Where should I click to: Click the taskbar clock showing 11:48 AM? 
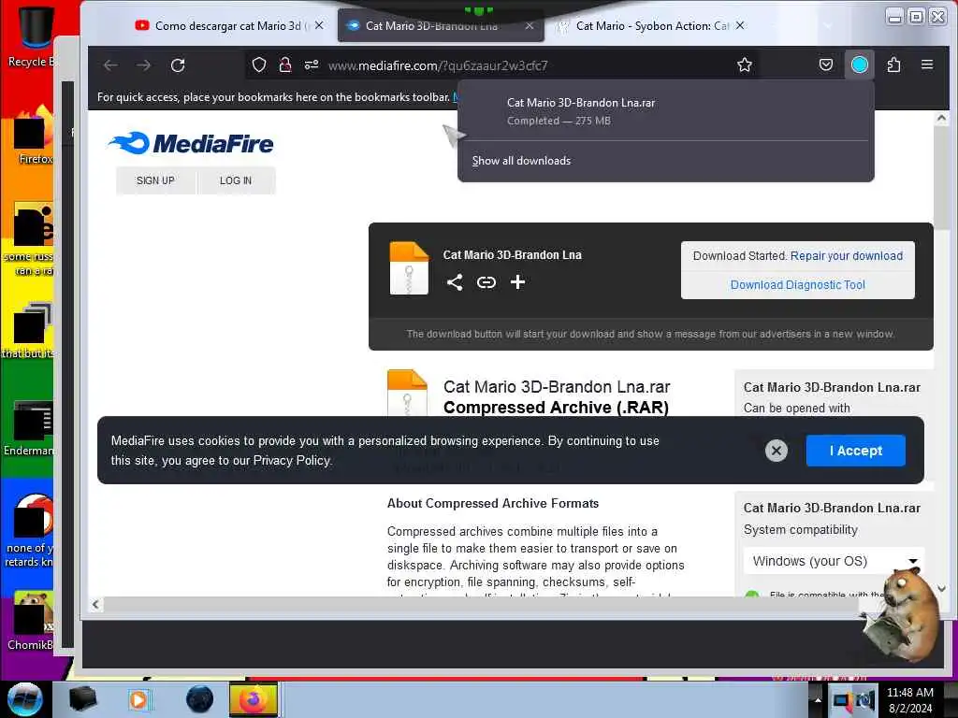(910, 699)
